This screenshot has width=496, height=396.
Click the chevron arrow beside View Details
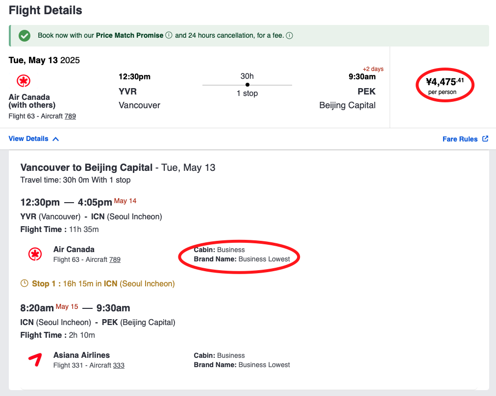coord(55,139)
